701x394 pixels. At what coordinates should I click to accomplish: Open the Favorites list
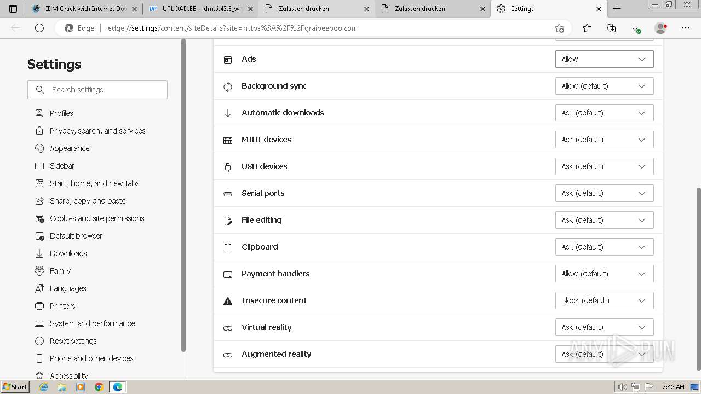587,28
